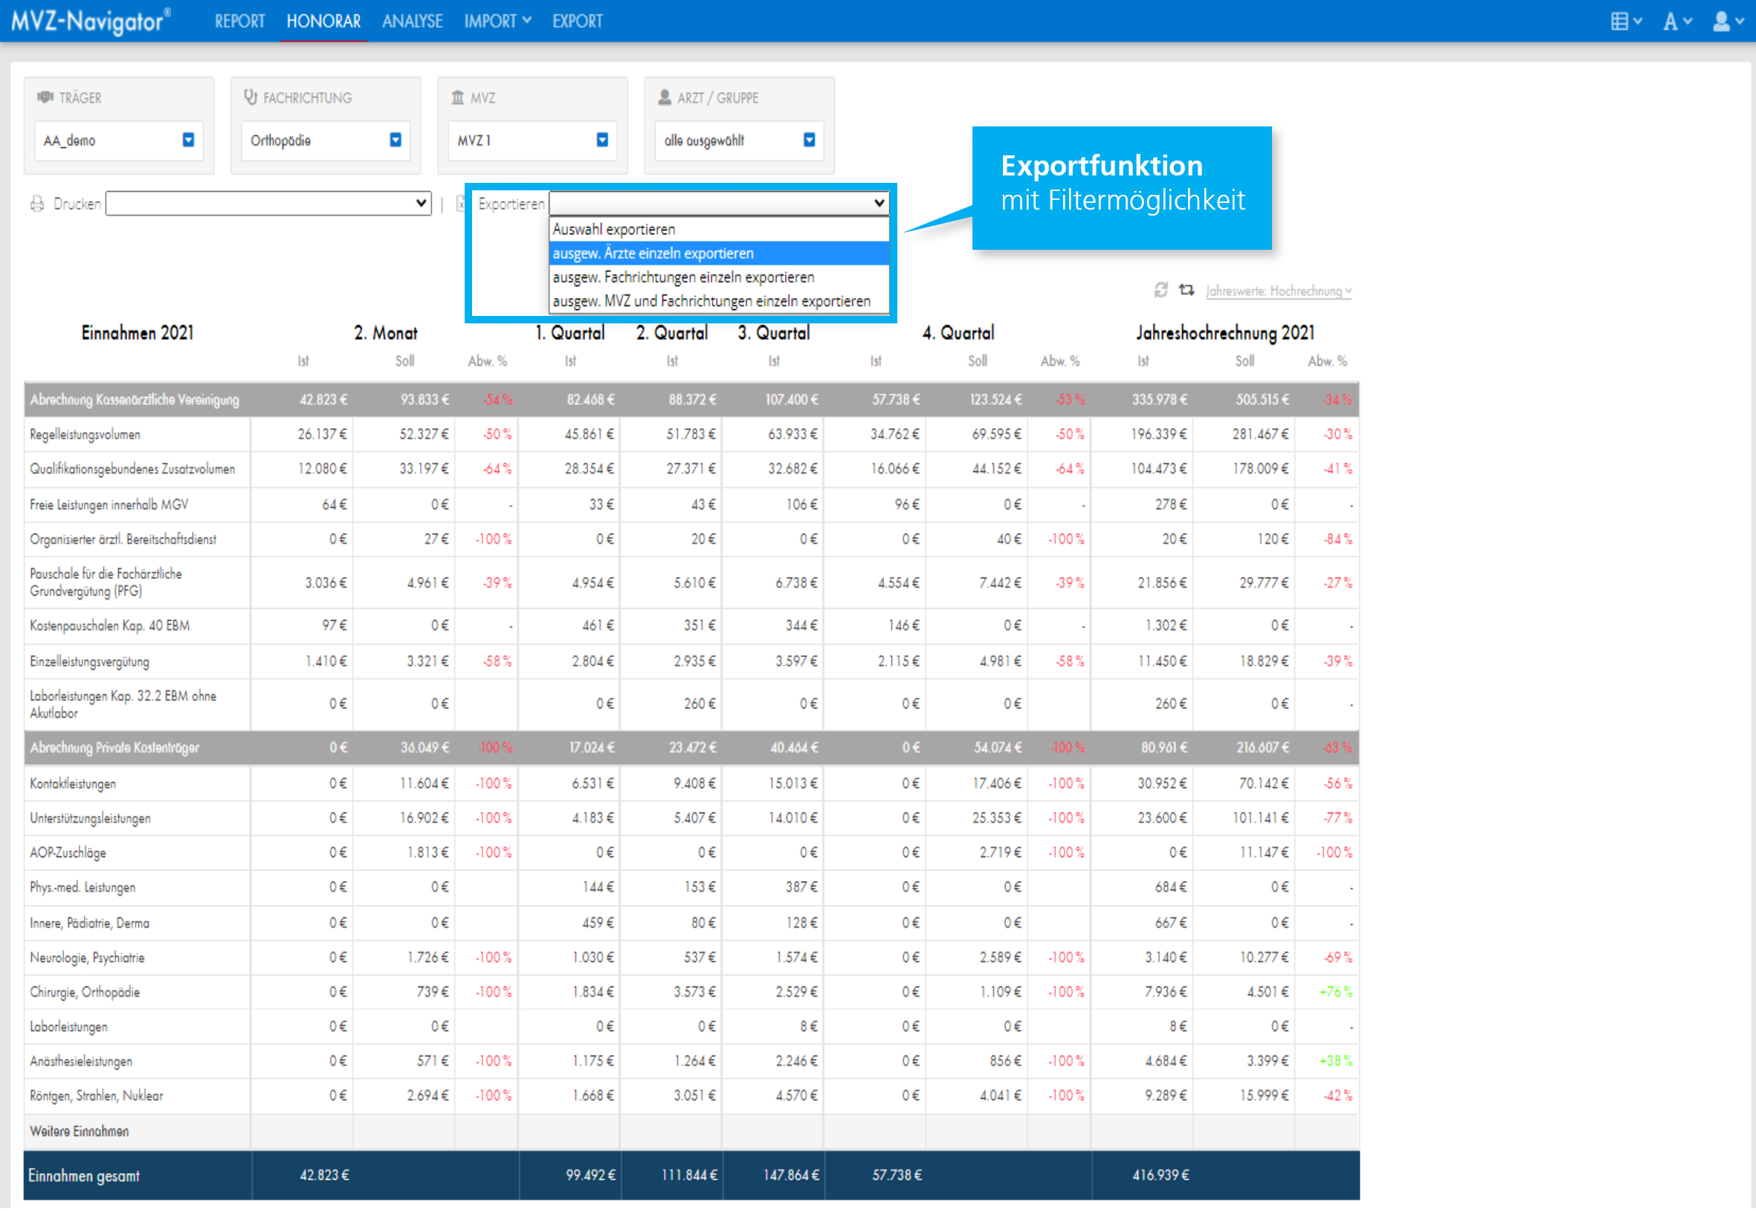
Task: Expand the Träger AA_demo dropdown
Action: click(x=119, y=141)
